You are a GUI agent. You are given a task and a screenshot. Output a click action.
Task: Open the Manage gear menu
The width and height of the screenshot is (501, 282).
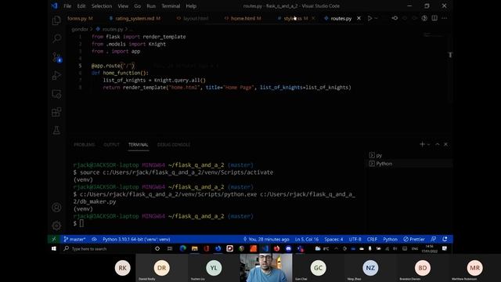point(56,226)
